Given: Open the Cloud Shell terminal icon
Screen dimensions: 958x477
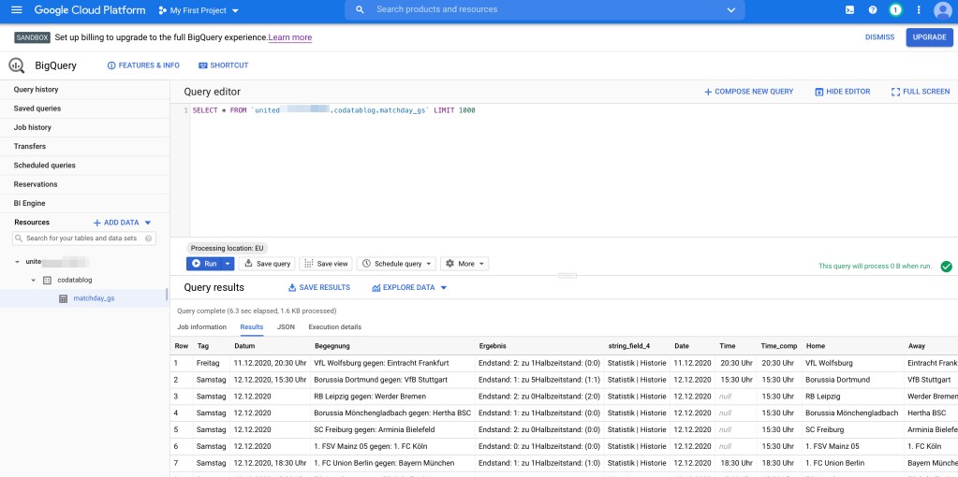Looking at the screenshot, I should [x=850, y=9].
